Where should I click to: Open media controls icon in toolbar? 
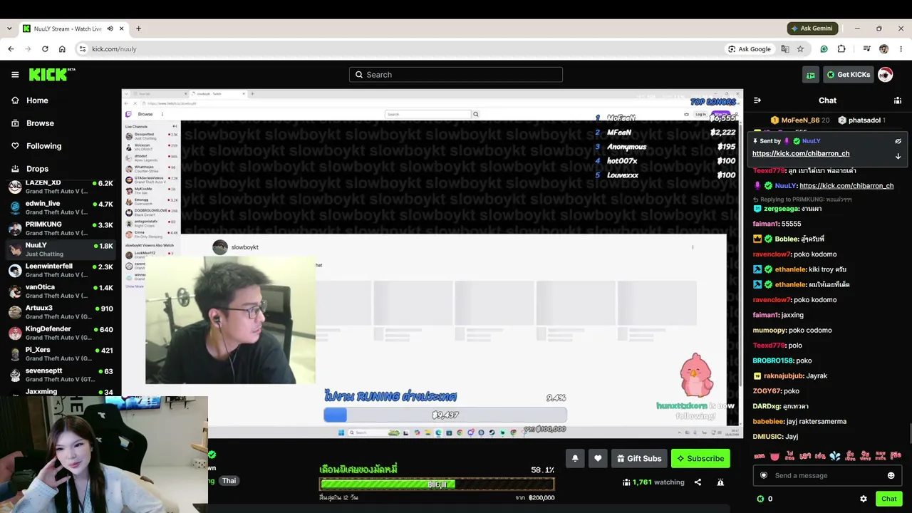pos(866,49)
